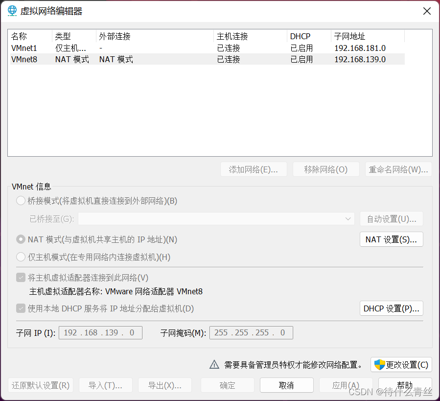Click the 类型 column header
This screenshot has height=401, width=440.
[x=74, y=36]
